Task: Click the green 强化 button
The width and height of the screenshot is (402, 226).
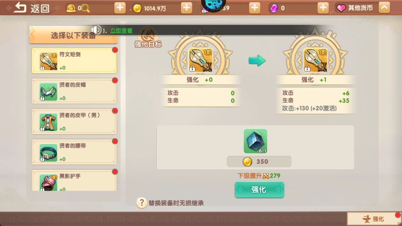Action: 259,190
